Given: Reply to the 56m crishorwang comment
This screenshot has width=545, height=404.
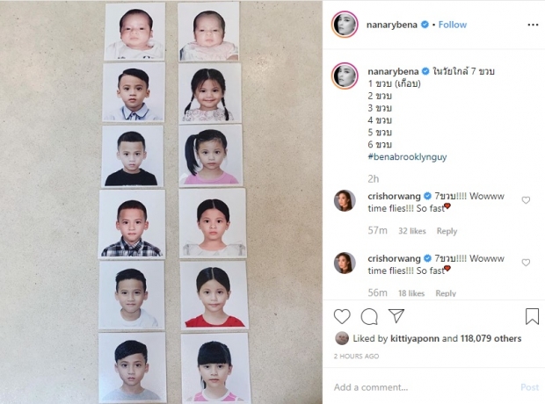Looking at the screenshot, I should 446,293.
